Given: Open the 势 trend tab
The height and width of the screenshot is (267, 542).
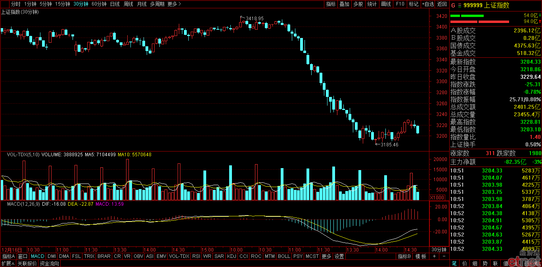Looking at the screenshot, I should click(485, 263).
